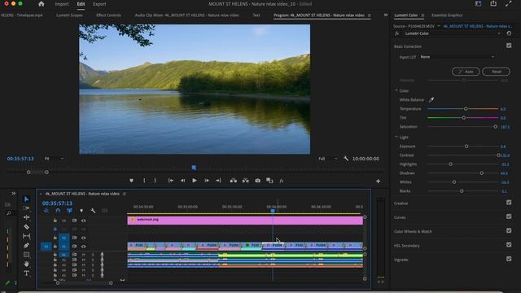Open the Effect Controls tab
521x293 pixels.
click(108, 15)
